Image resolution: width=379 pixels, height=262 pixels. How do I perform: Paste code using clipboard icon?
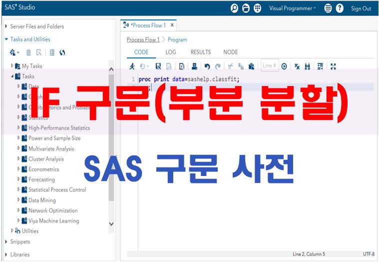(x=251, y=66)
